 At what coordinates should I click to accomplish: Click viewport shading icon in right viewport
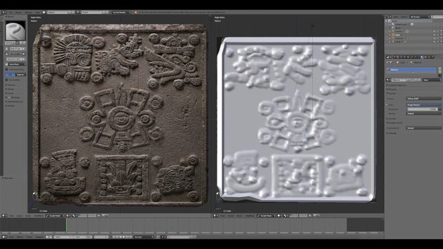279,216
